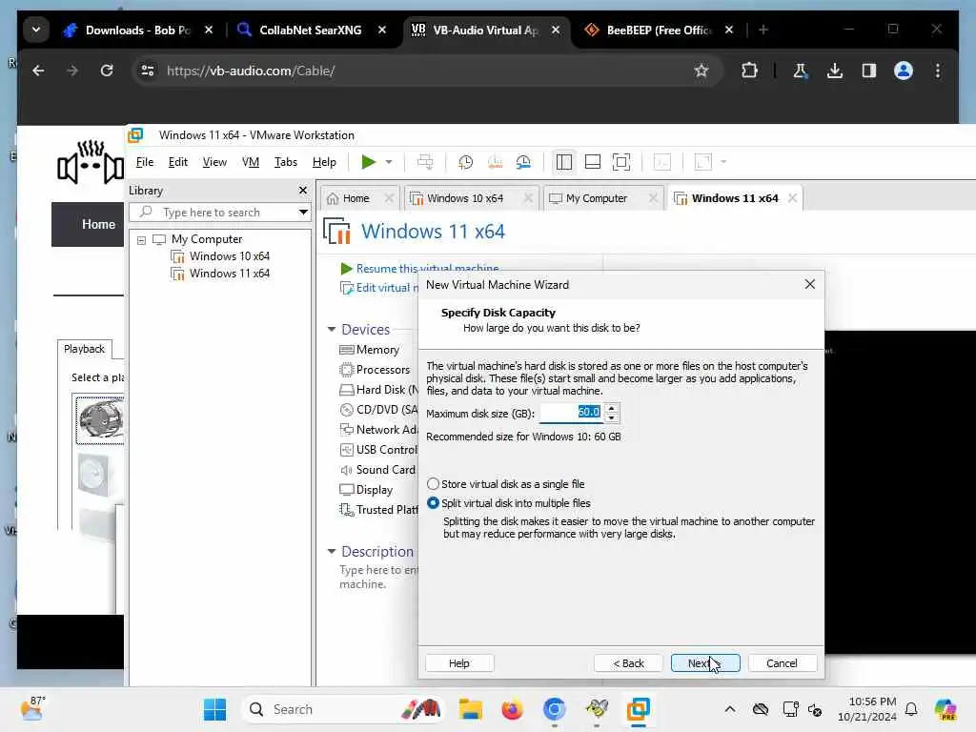The height and width of the screenshot is (732, 976).
Task: Click the stretch guest display icon
Action: click(x=702, y=162)
